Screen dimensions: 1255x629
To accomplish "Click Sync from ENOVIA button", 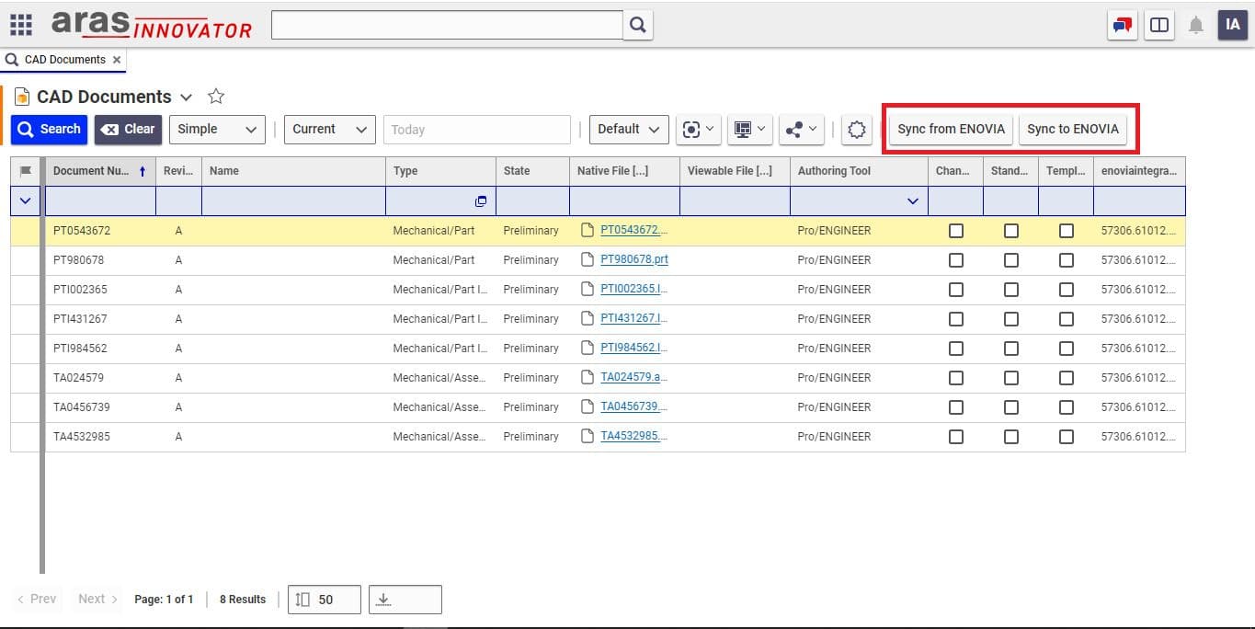I will tap(951, 130).
